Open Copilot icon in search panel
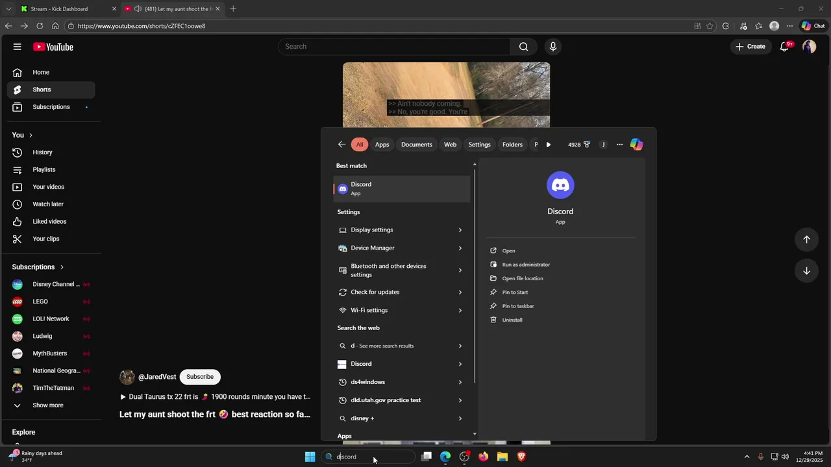The width and height of the screenshot is (831, 467). 636,145
